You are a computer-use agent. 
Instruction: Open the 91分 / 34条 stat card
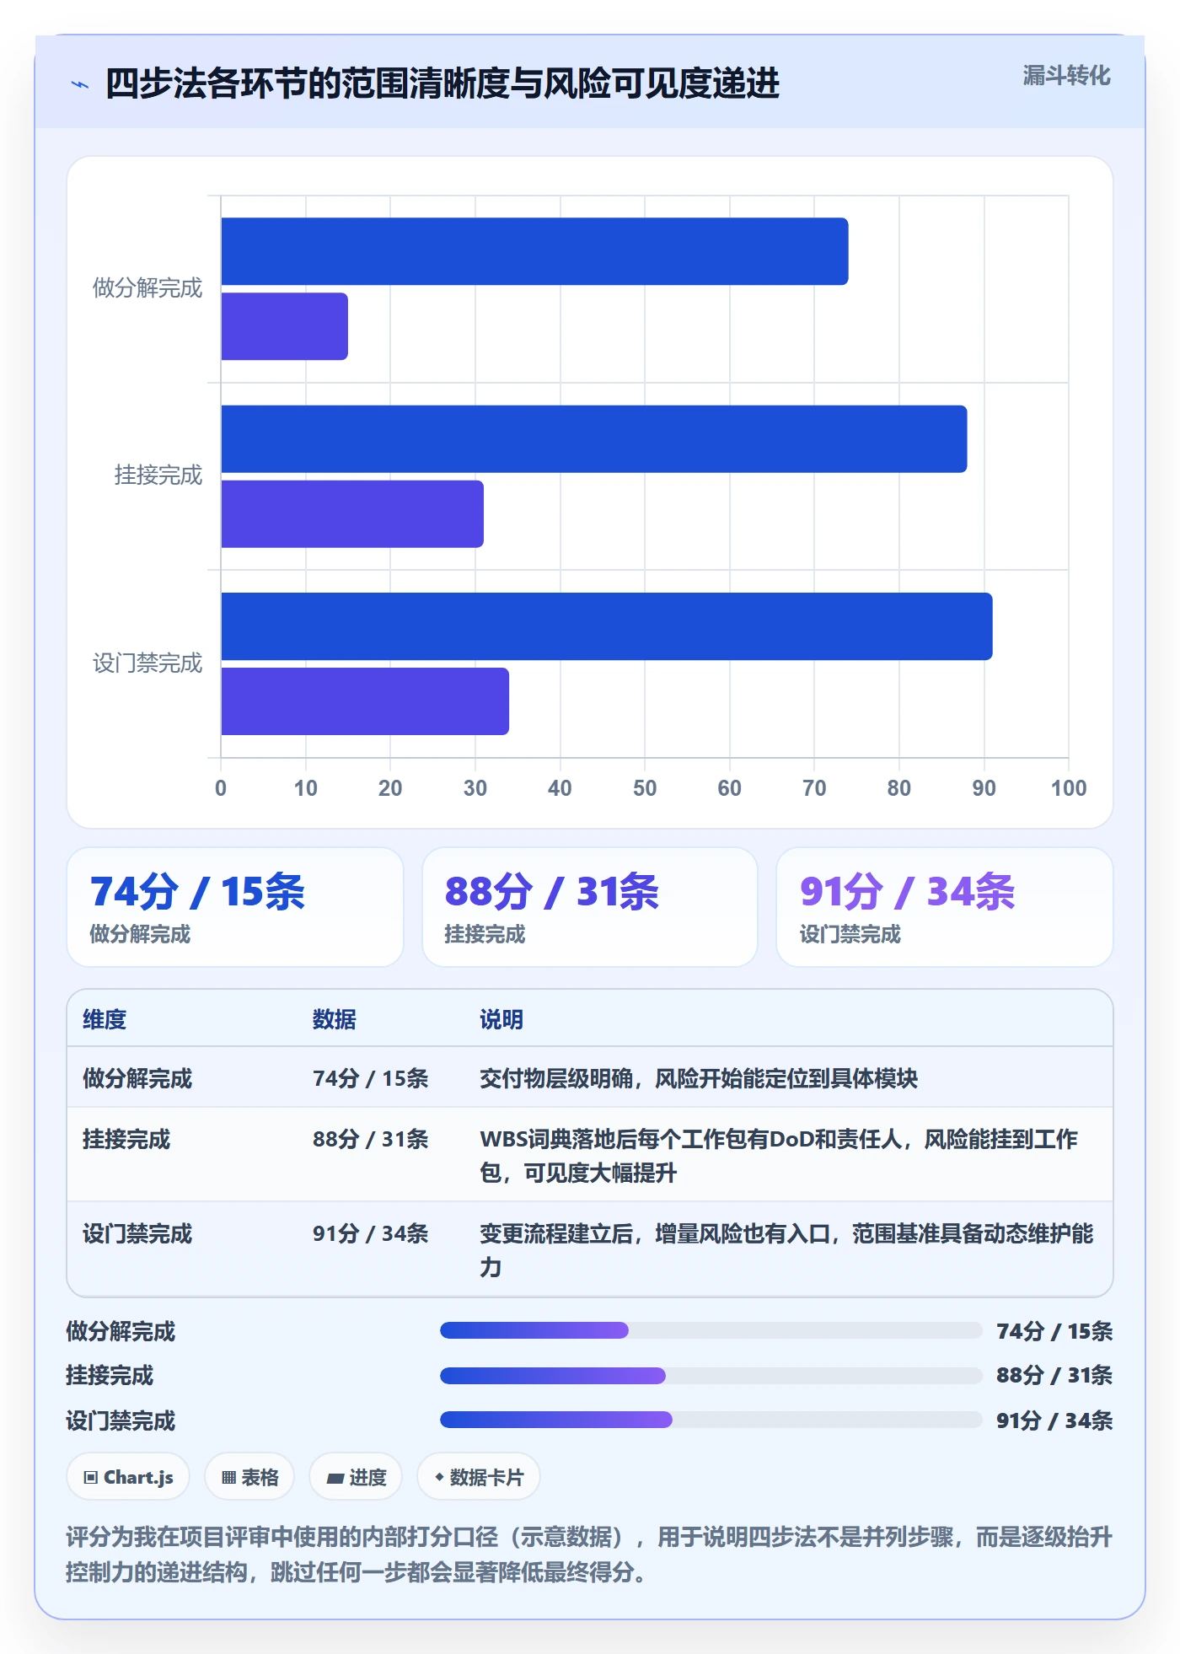(945, 907)
